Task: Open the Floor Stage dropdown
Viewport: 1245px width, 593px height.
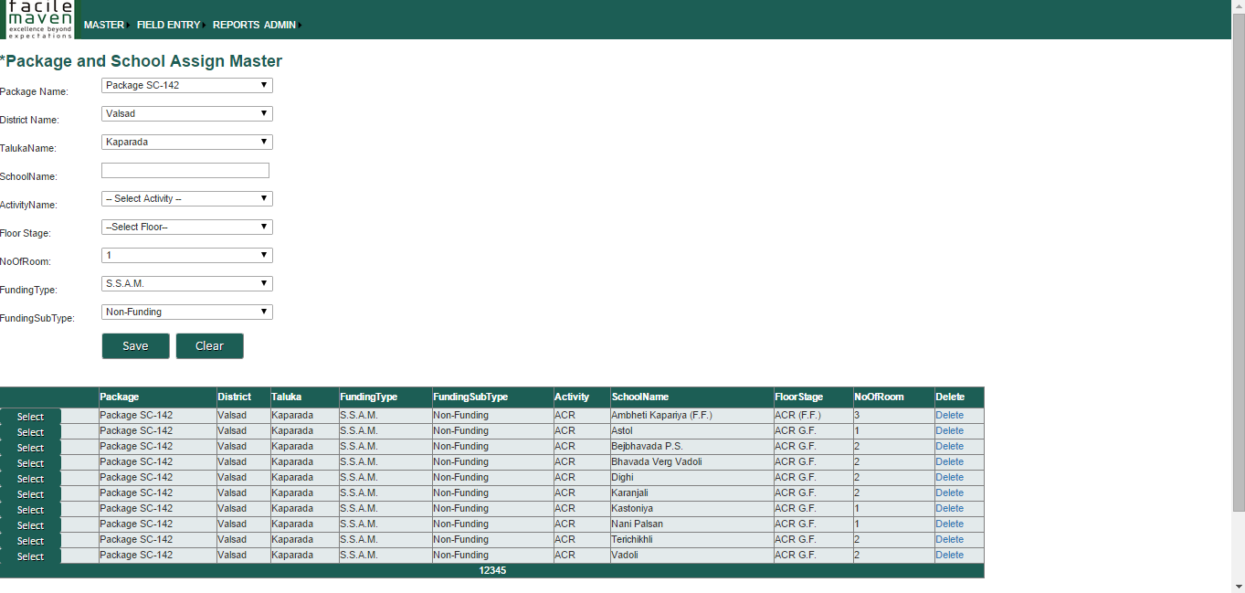Action: 186,228
